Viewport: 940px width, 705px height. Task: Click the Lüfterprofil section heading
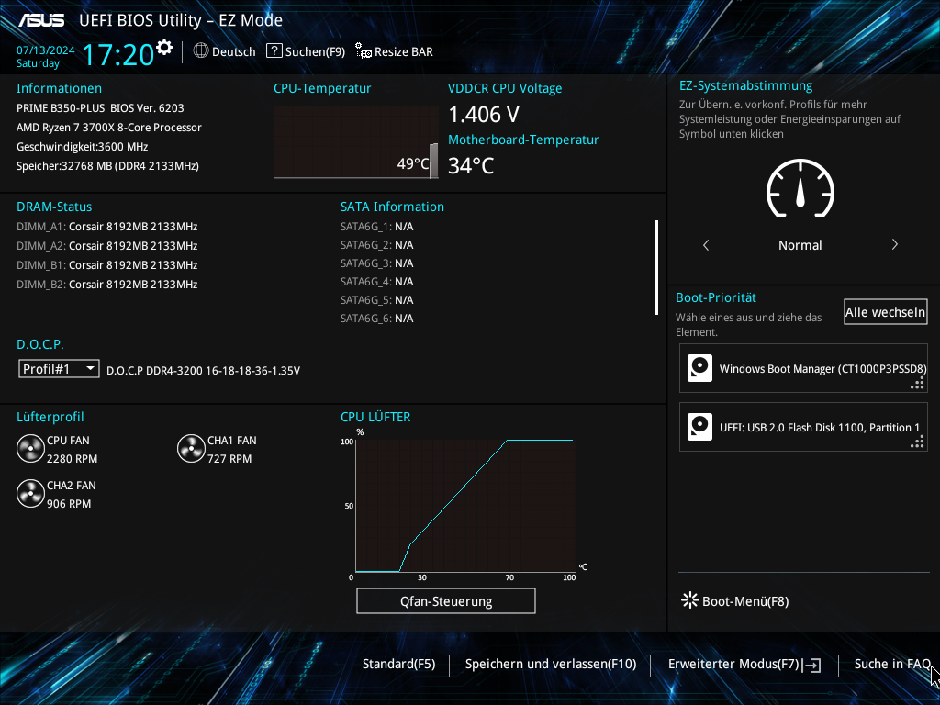coord(50,418)
